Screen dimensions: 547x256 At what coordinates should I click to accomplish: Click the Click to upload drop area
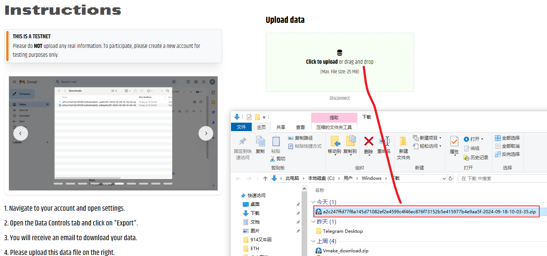(340, 62)
